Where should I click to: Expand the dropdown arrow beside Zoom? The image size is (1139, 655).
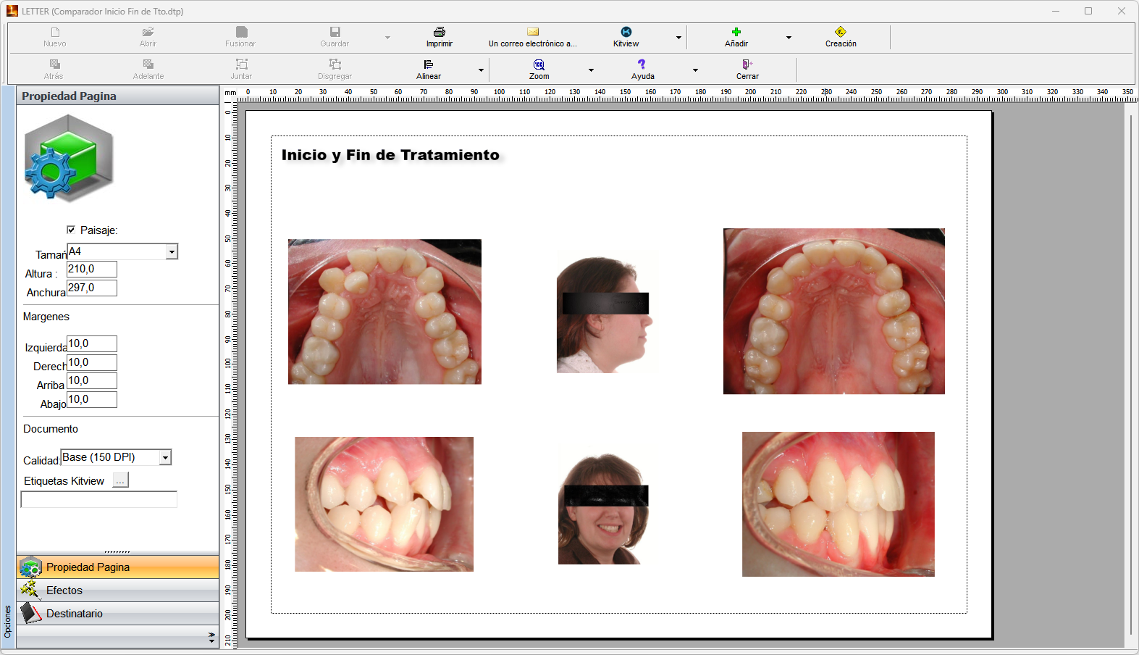point(591,70)
